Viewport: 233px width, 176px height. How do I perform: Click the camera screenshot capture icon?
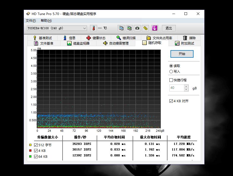tap(137, 28)
